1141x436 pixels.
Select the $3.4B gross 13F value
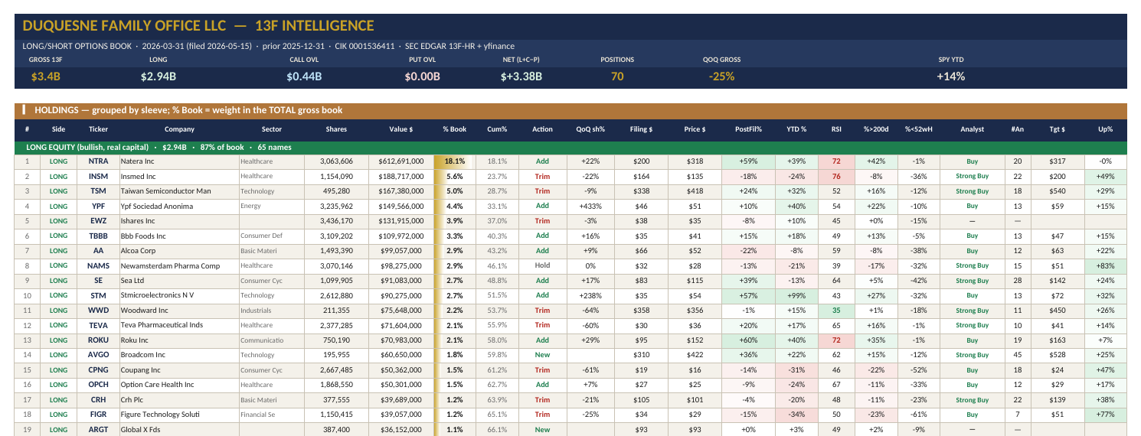pos(45,76)
